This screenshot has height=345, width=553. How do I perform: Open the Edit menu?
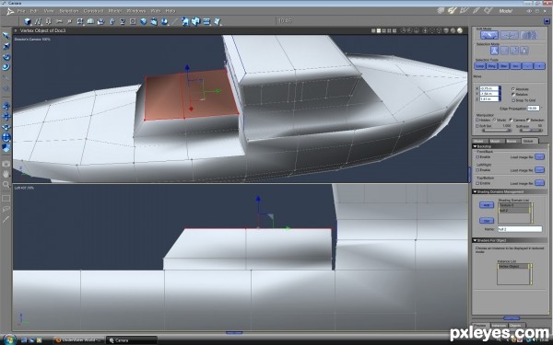34,11
